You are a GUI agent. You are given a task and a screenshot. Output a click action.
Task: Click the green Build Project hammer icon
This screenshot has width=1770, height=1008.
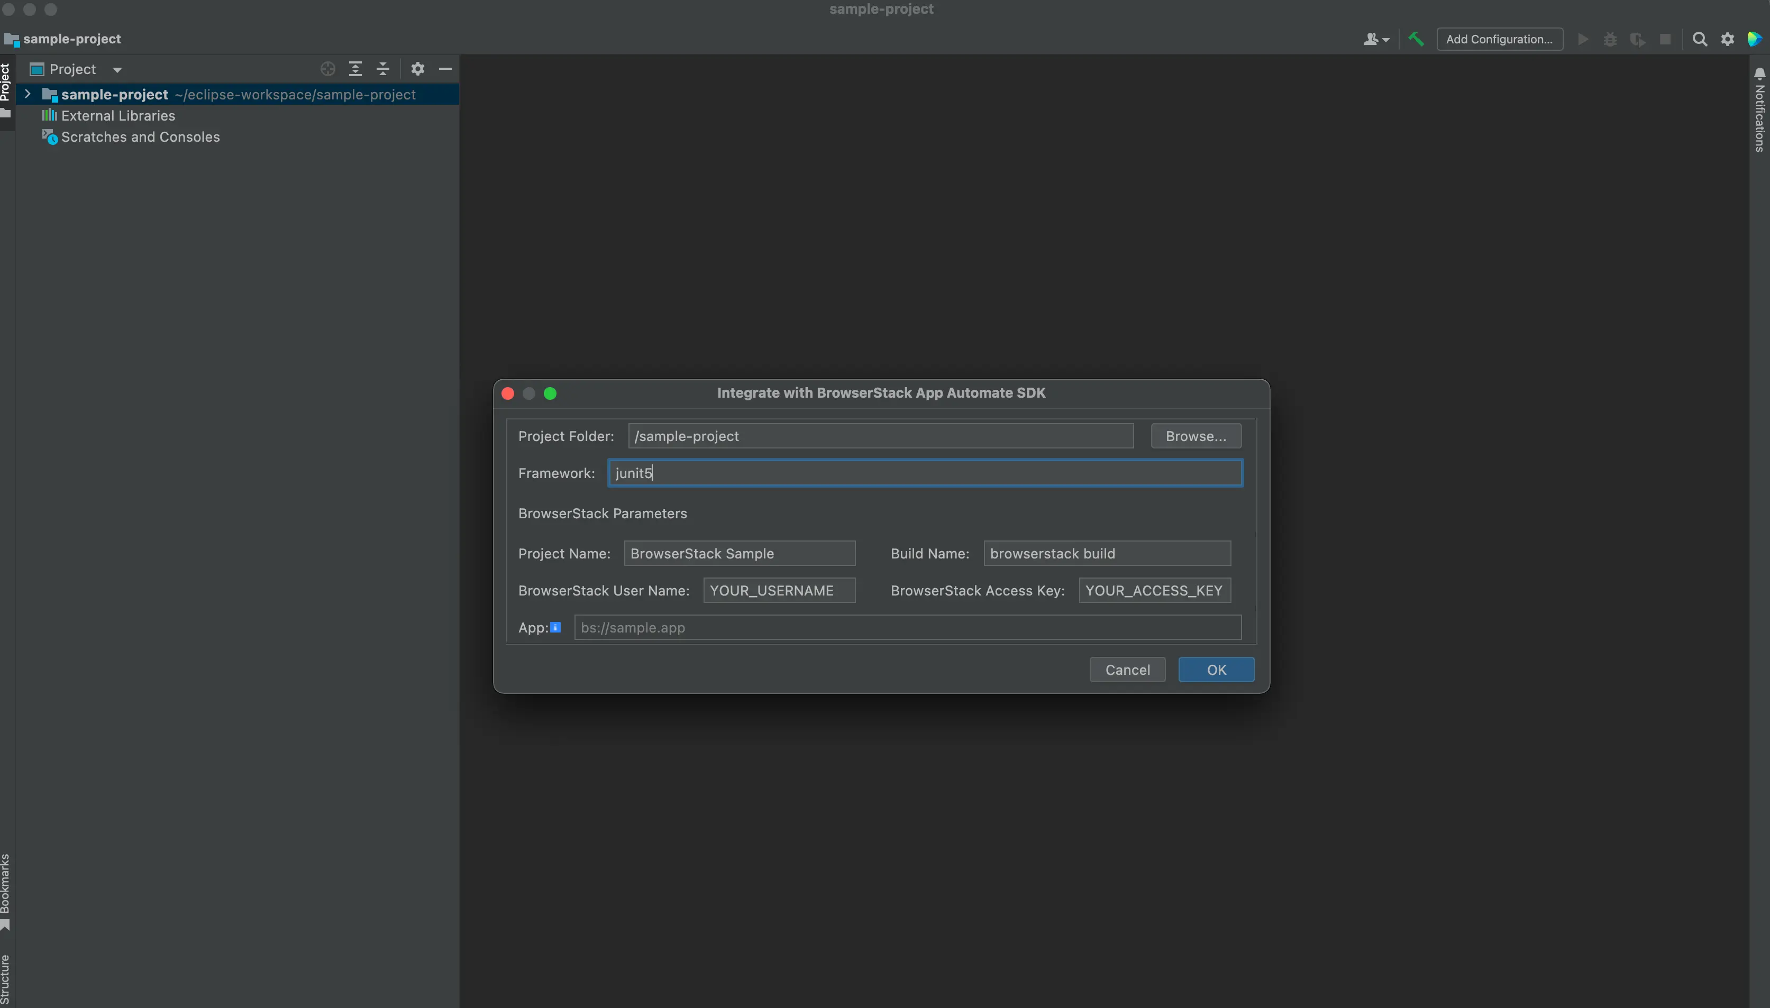(1416, 39)
